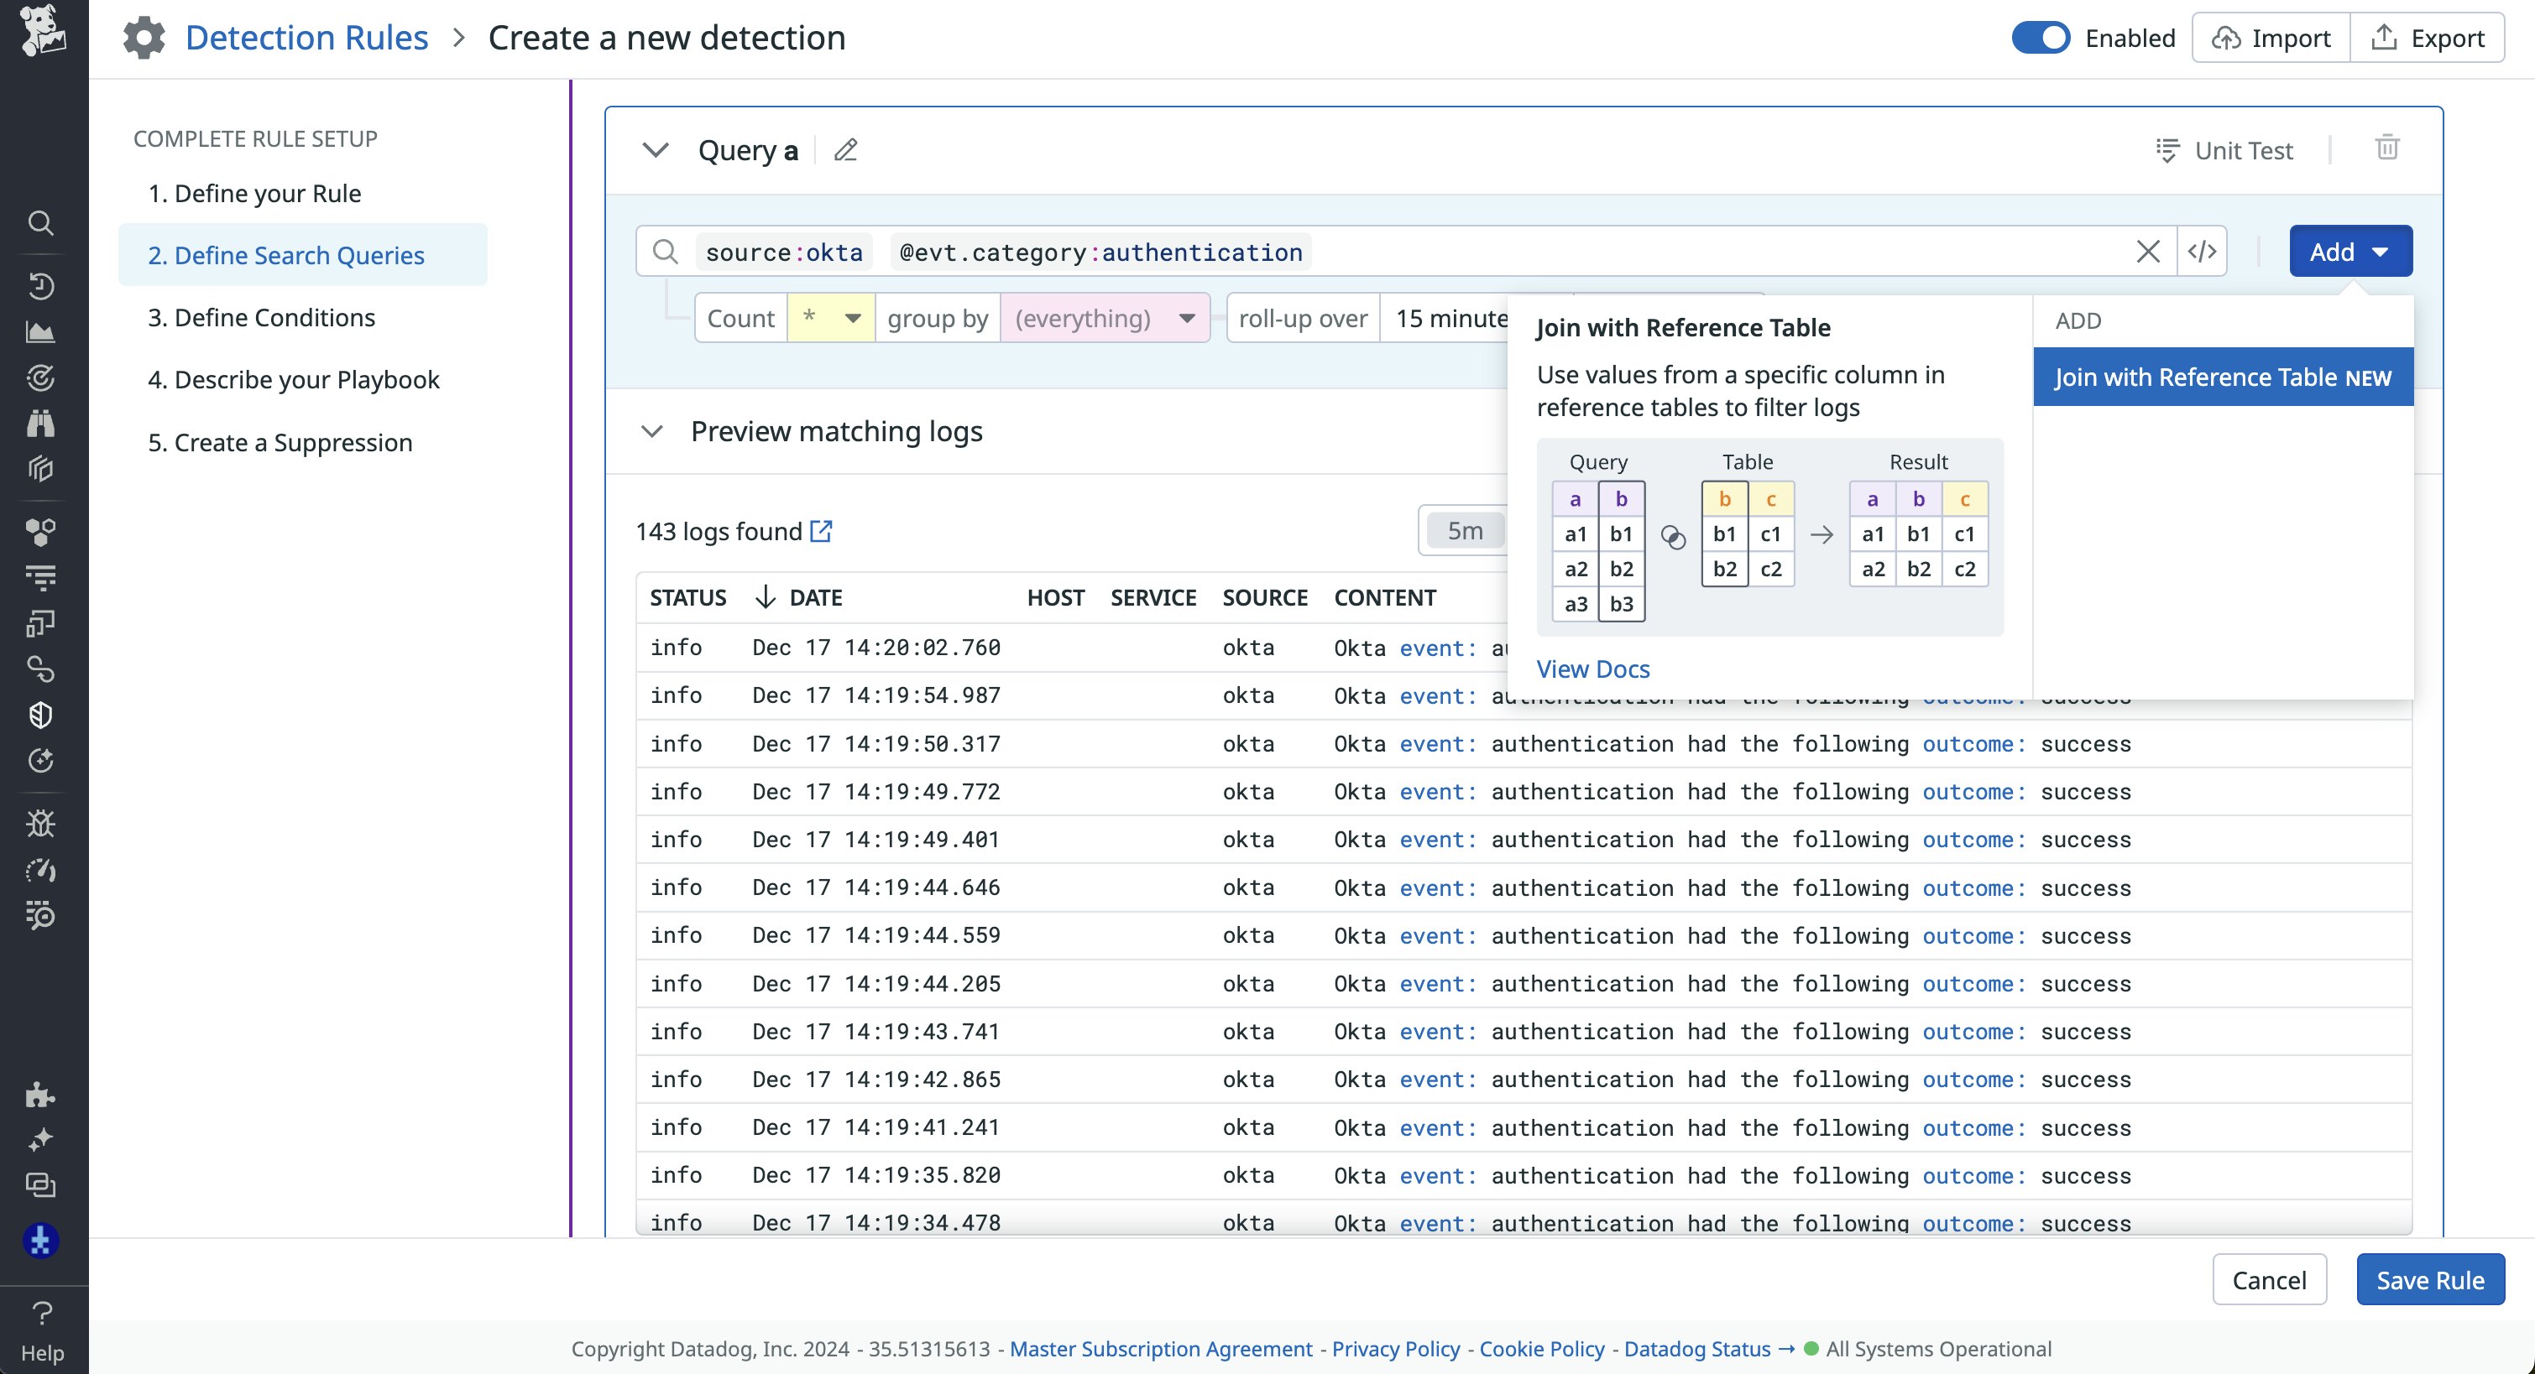
Task: Open logs in Log Explorer via external link
Action: coord(822,530)
